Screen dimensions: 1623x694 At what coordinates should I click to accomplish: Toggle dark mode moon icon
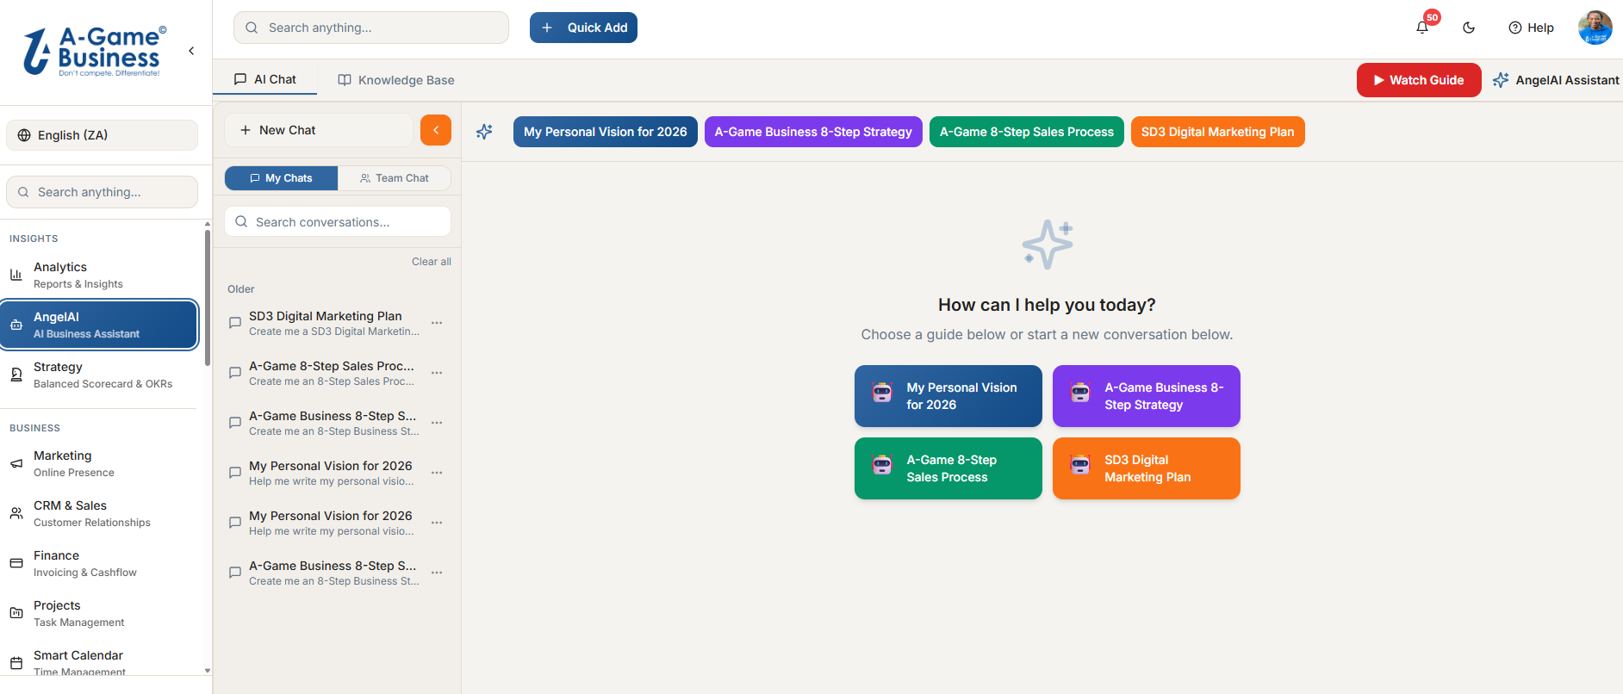click(1469, 28)
